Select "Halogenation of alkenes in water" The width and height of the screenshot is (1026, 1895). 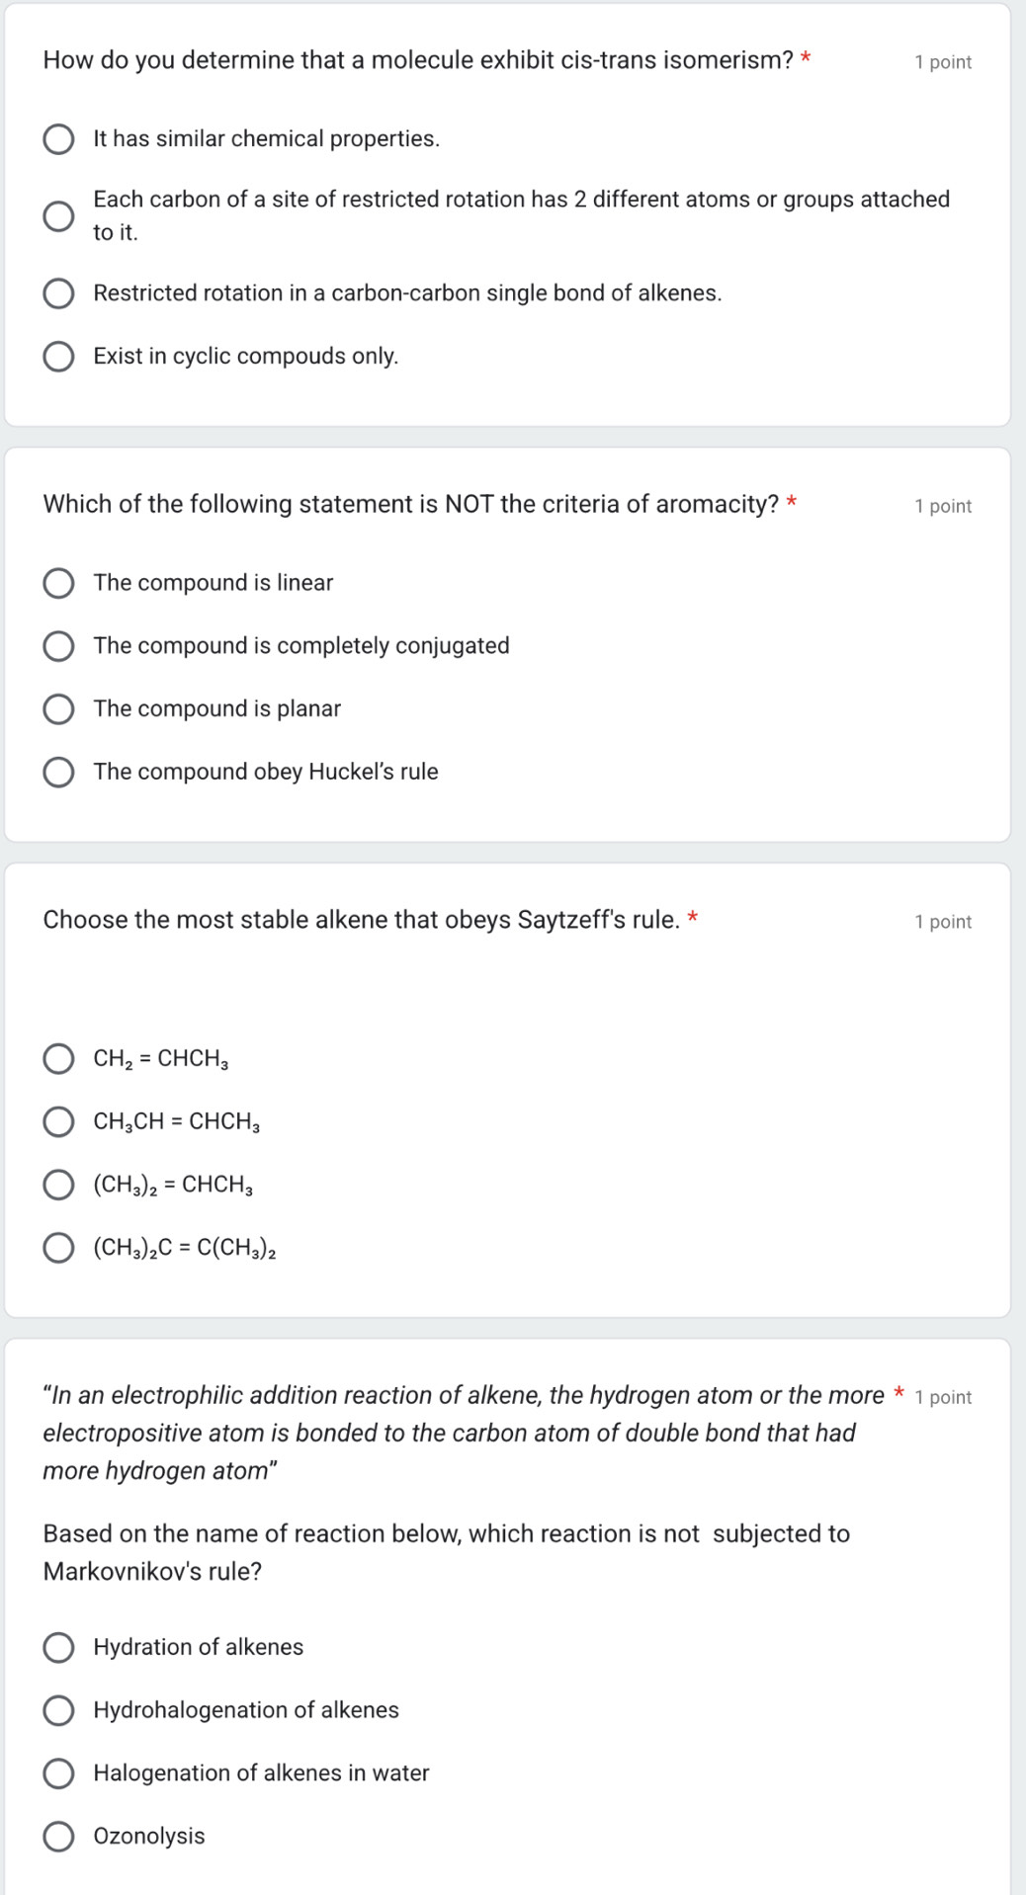tap(59, 1773)
